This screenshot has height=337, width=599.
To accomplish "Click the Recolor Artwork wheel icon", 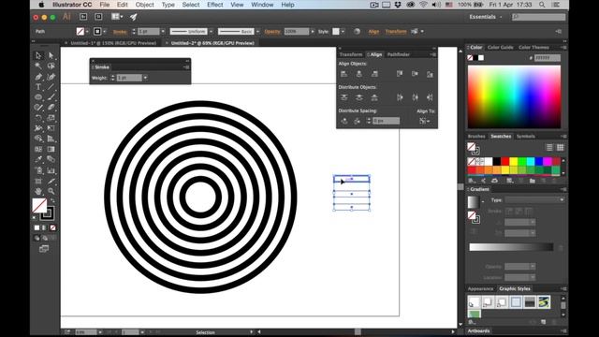I will tap(357, 31).
